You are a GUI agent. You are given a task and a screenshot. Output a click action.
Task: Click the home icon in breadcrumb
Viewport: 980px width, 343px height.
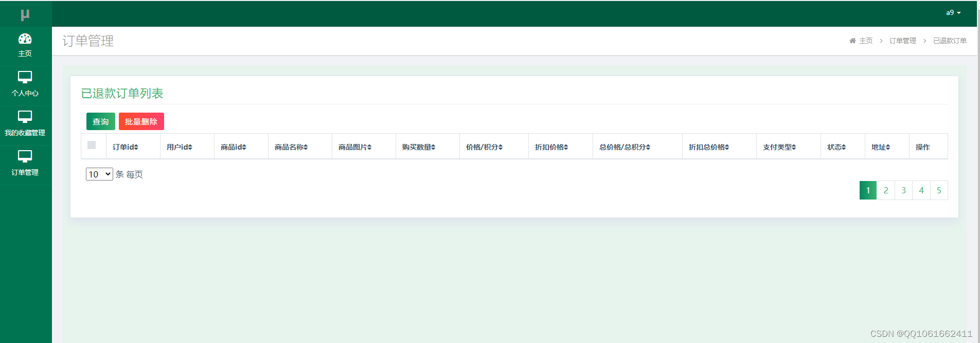click(x=852, y=41)
